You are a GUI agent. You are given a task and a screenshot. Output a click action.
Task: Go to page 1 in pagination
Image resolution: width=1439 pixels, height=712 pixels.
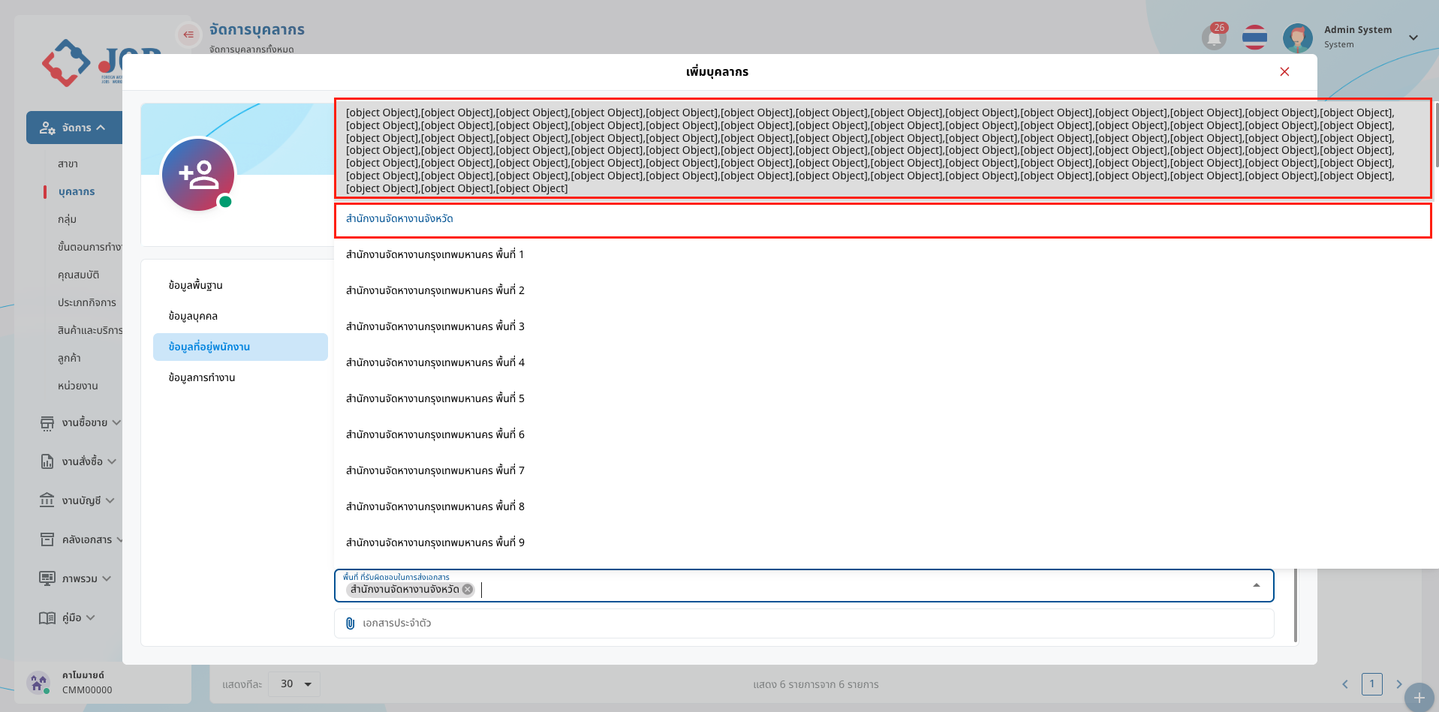coord(1371,684)
